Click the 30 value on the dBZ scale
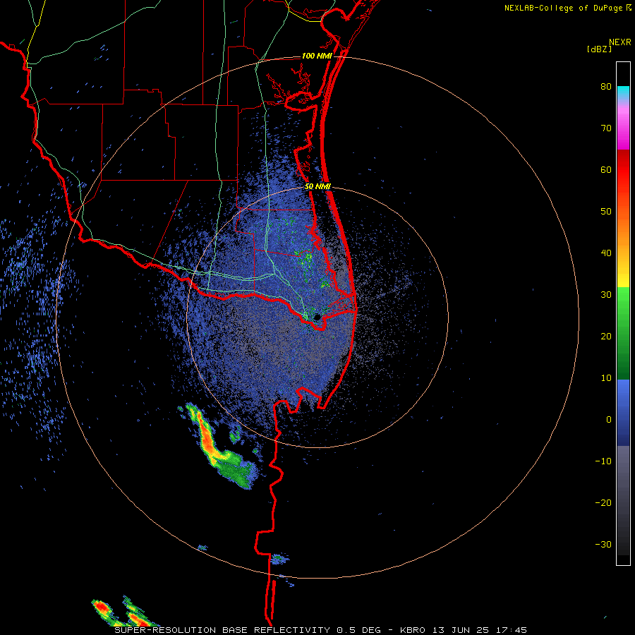The width and height of the screenshot is (635, 635). click(606, 294)
